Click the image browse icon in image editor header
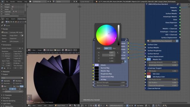Image resolution: width=190 pixels, height=107 pixels. [x=45, y=50]
